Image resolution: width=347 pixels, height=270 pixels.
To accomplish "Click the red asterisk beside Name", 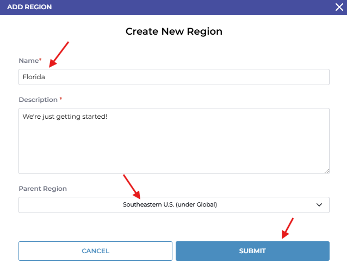I will point(40,60).
